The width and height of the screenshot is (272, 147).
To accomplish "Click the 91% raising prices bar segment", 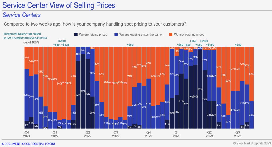I will (x=83, y=92).
